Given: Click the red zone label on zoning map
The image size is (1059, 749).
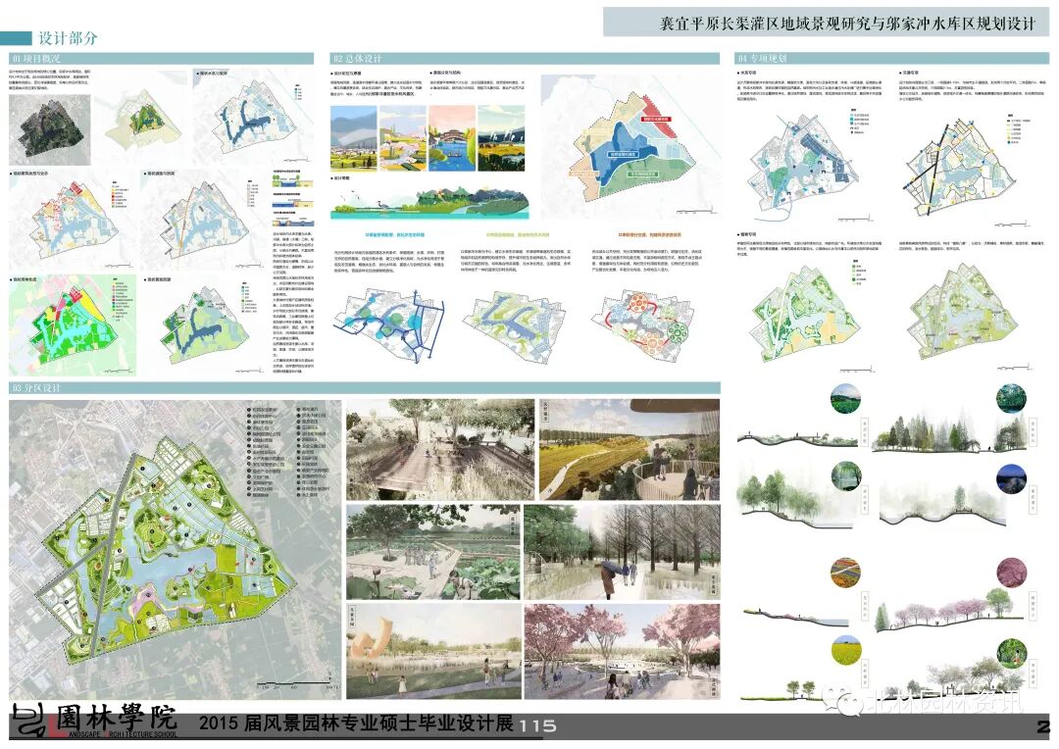Looking at the screenshot, I should tap(655, 119).
